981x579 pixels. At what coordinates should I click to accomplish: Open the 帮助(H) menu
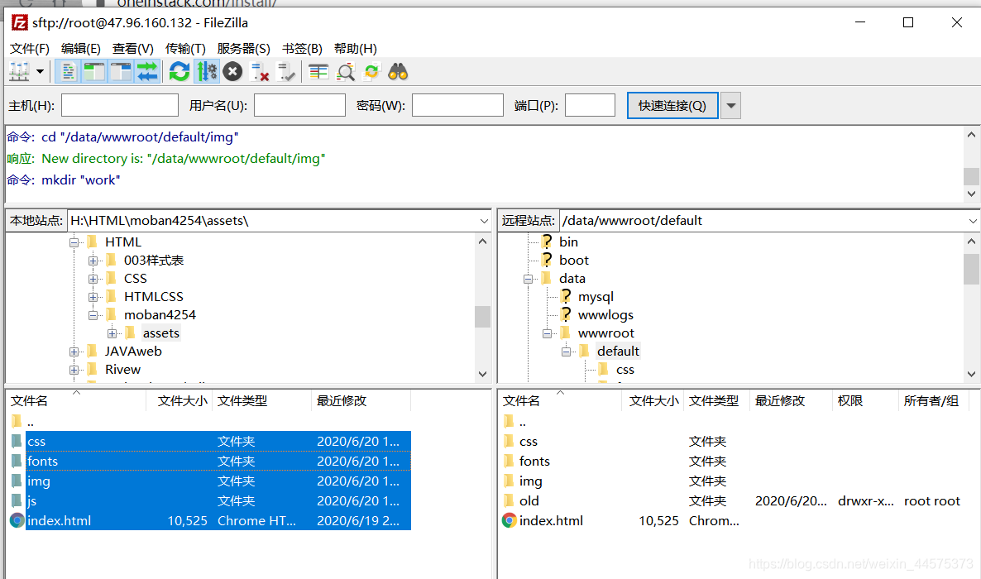[x=356, y=49]
